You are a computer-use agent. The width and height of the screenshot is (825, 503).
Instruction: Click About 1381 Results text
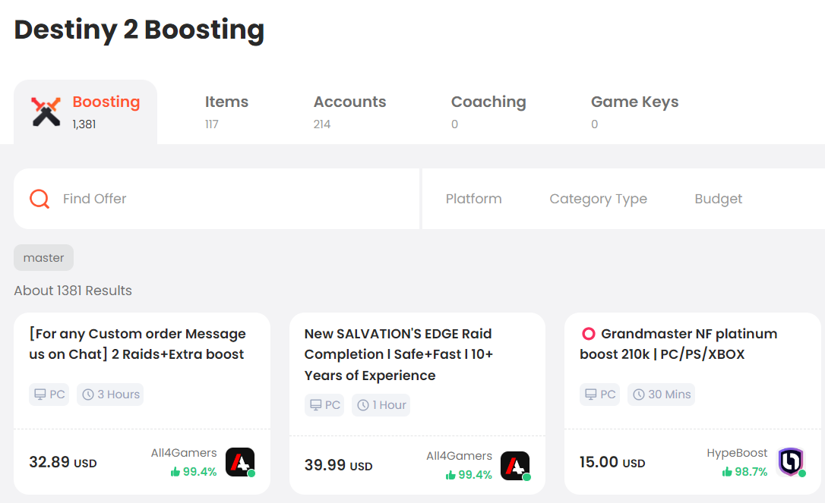click(73, 291)
